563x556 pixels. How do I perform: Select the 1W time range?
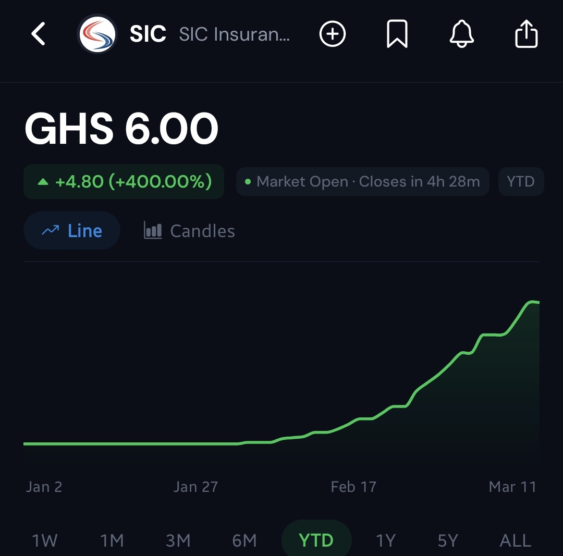point(44,540)
